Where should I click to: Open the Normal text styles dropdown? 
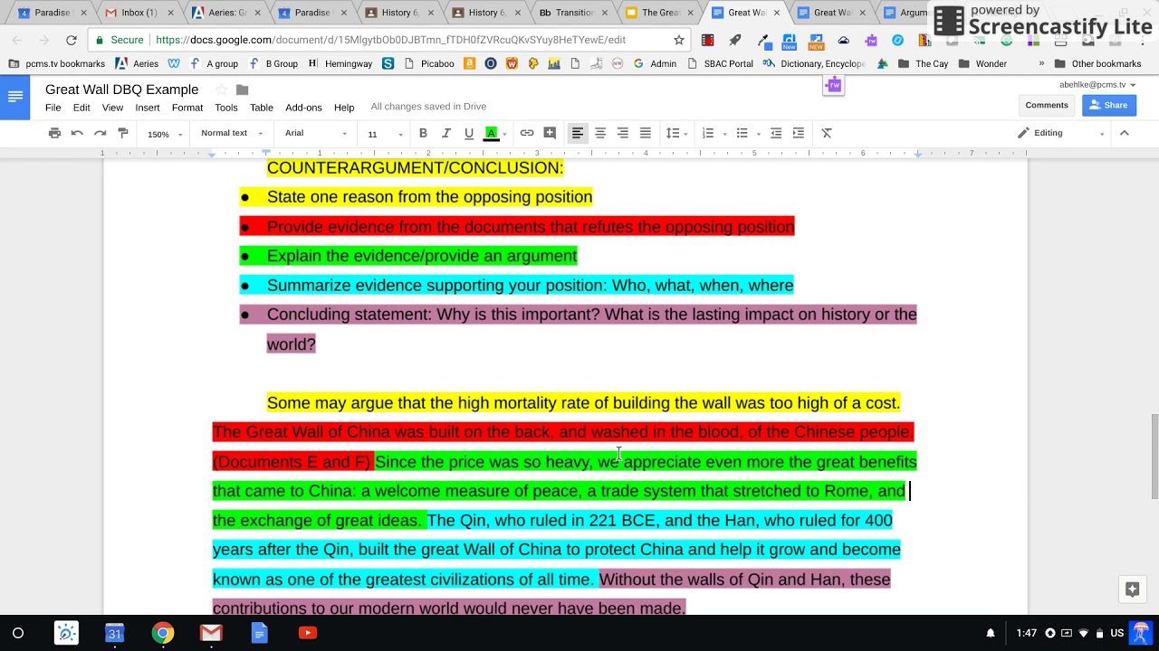[x=232, y=133]
